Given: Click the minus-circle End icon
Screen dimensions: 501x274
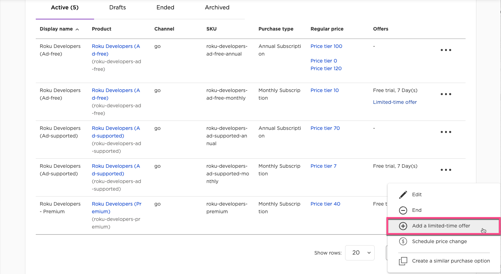Looking at the screenshot, I should tap(403, 210).
